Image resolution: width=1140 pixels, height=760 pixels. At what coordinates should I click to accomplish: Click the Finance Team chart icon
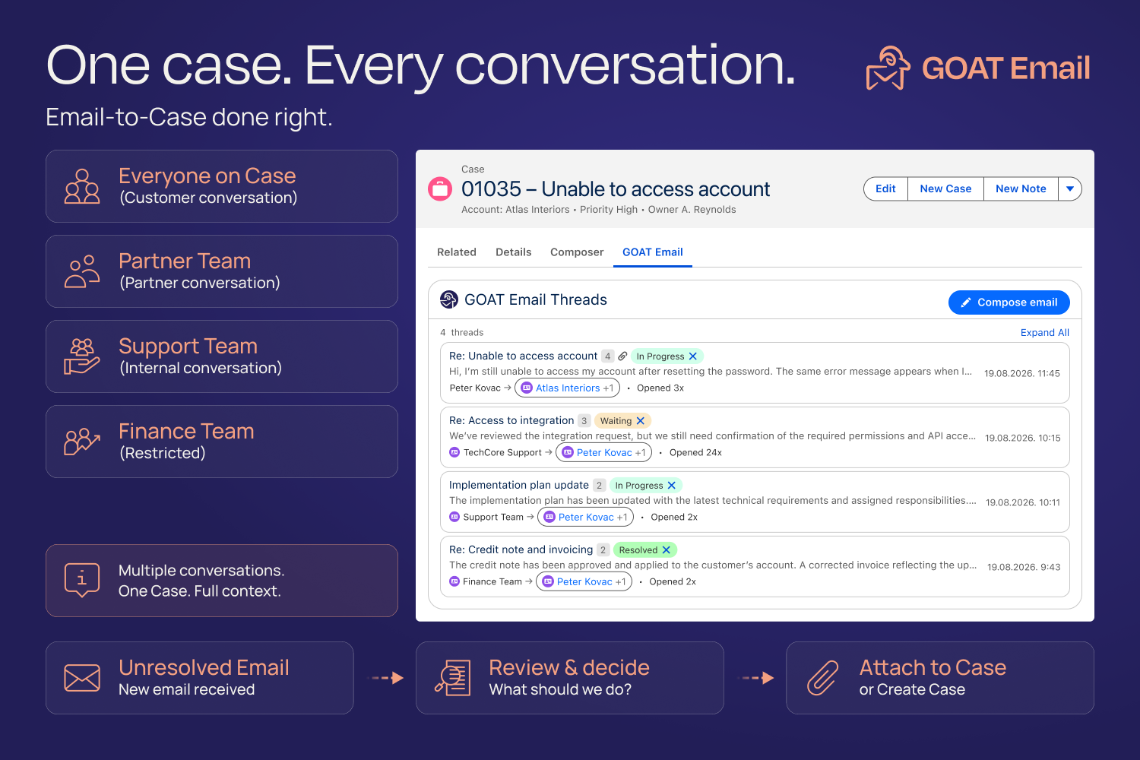click(82, 442)
